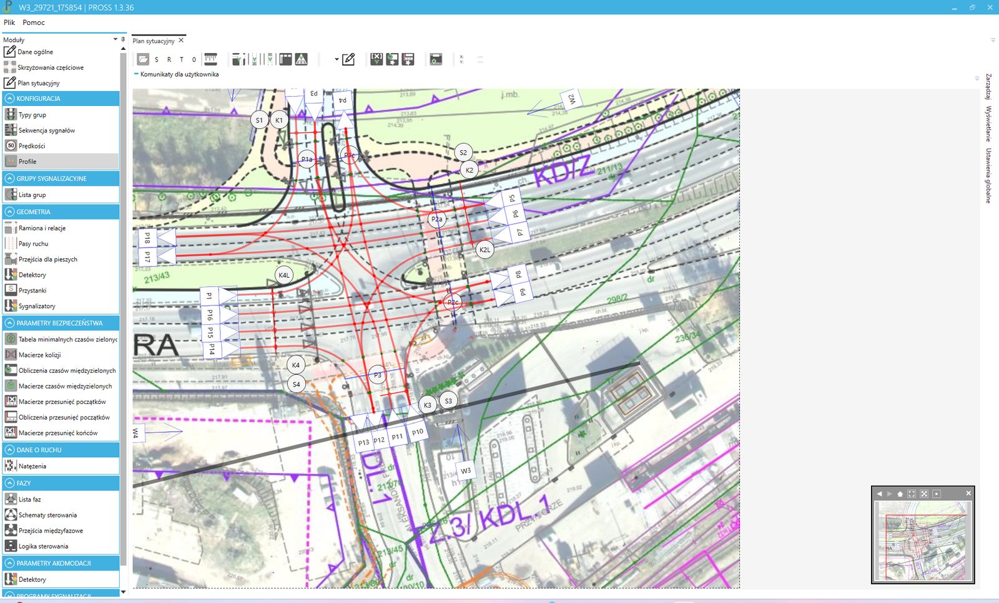This screenshot has width=999, height=603.
Task: Collapse Komunikaty dla użytkownika section
Action: pyautogui.click(x=136, y=74)
